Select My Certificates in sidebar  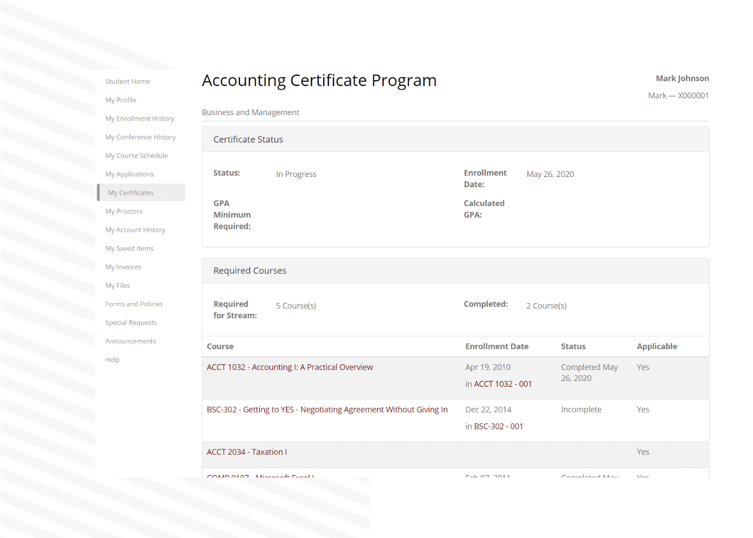coord(131,192)
